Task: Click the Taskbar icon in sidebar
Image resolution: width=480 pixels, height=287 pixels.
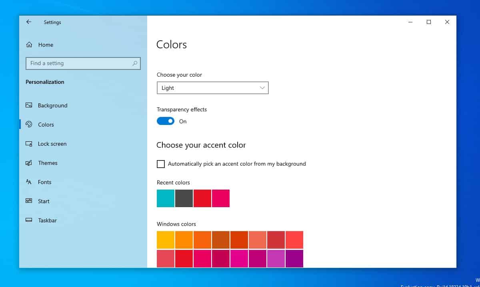Action: point(29,220)
